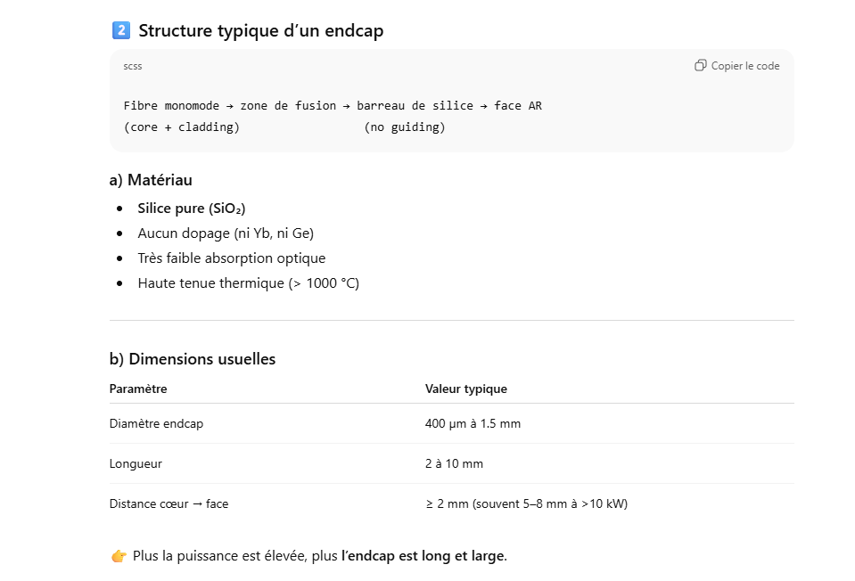This screenshot has height=581, width=855.
Task: Click the "Distance cœur → face" table cell
Action: pyautogui.click(x=169, y=503)
